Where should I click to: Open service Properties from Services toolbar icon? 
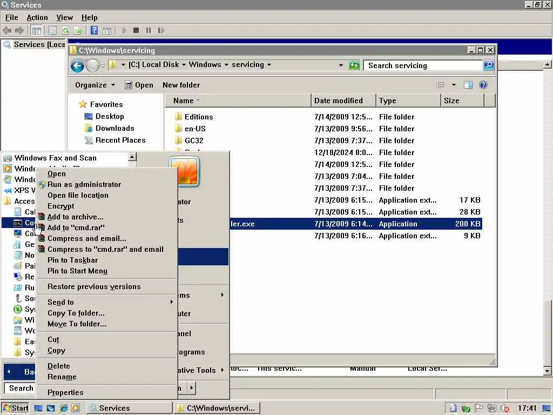tap(52, 30)
